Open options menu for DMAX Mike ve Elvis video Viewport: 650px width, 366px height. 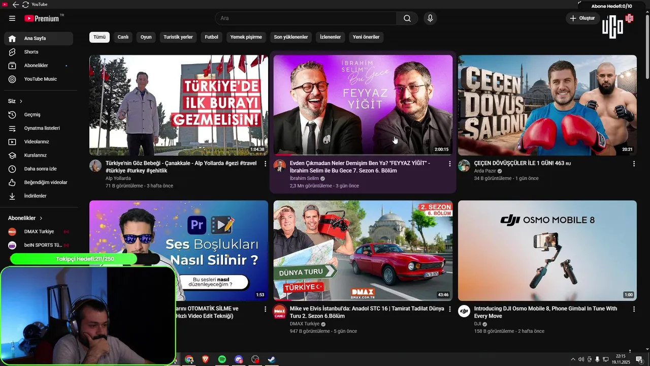(x=449, y=309)
